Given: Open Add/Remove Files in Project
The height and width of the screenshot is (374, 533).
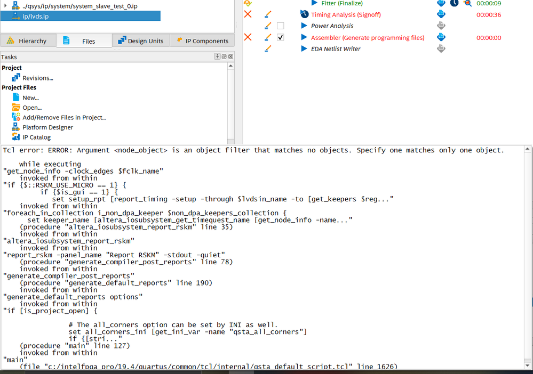Looking at the screenshot, I should click(x=64, y=117).
